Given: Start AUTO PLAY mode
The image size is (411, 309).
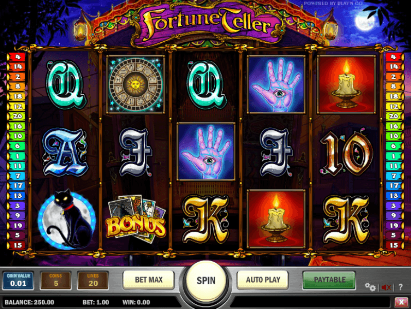Looking at the screenshot, I should pyautogui.click(x=263, y=280).
